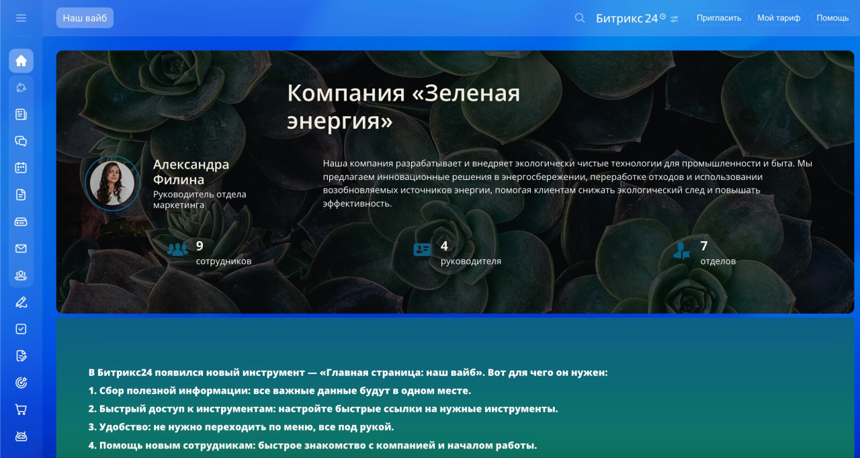Click the "9 сотрудников" counter
The width and height of the screenshot is (860, 458).
click(208, 253)
